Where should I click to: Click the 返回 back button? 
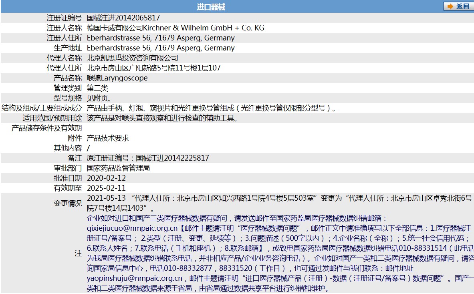click(x=459, y=6)
